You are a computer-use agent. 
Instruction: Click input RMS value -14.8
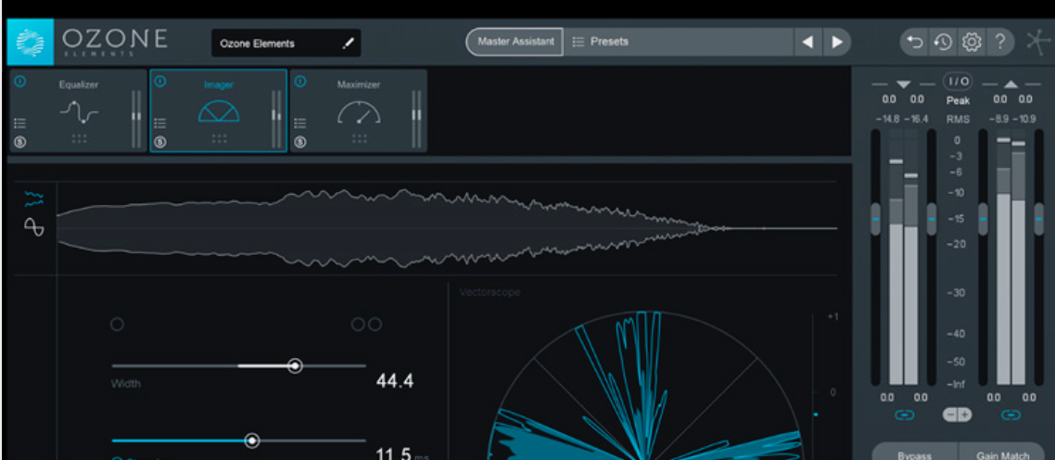(x=888, y=120)
